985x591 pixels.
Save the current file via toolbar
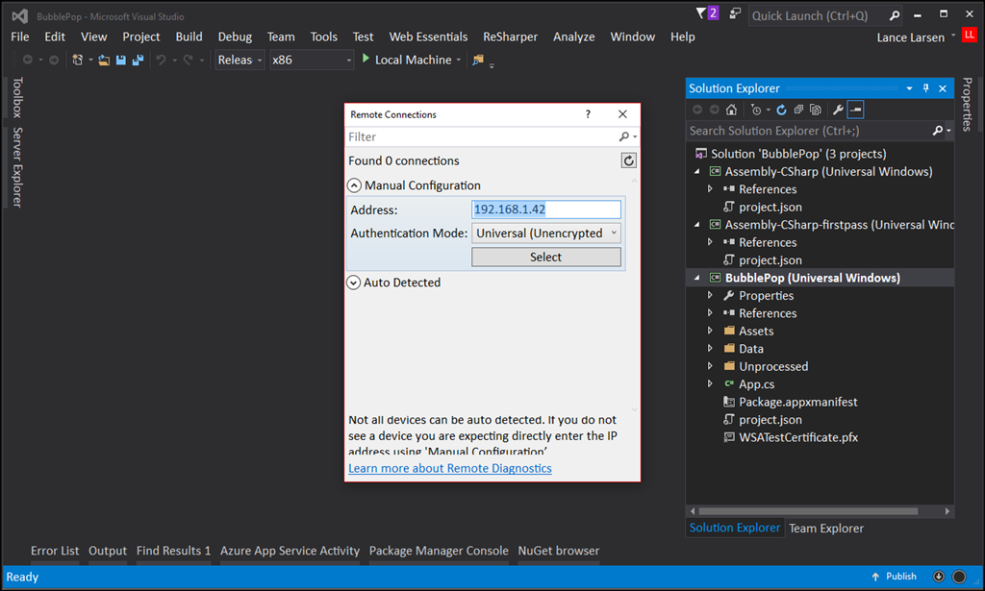point(120,60)
